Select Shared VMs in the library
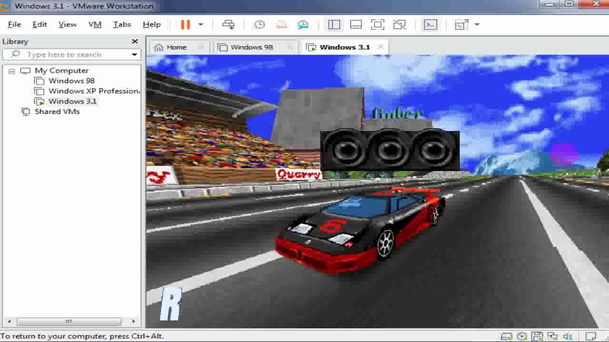The height and width of the screenshot is (342, 609). (57, 112)
